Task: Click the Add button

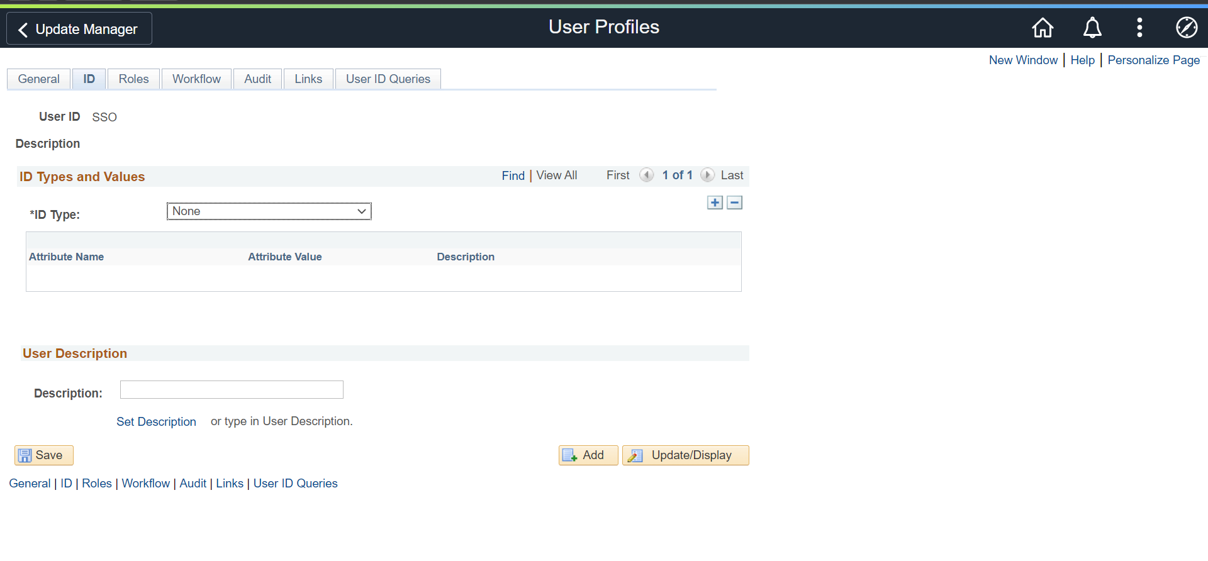Action: pos(588,455)
